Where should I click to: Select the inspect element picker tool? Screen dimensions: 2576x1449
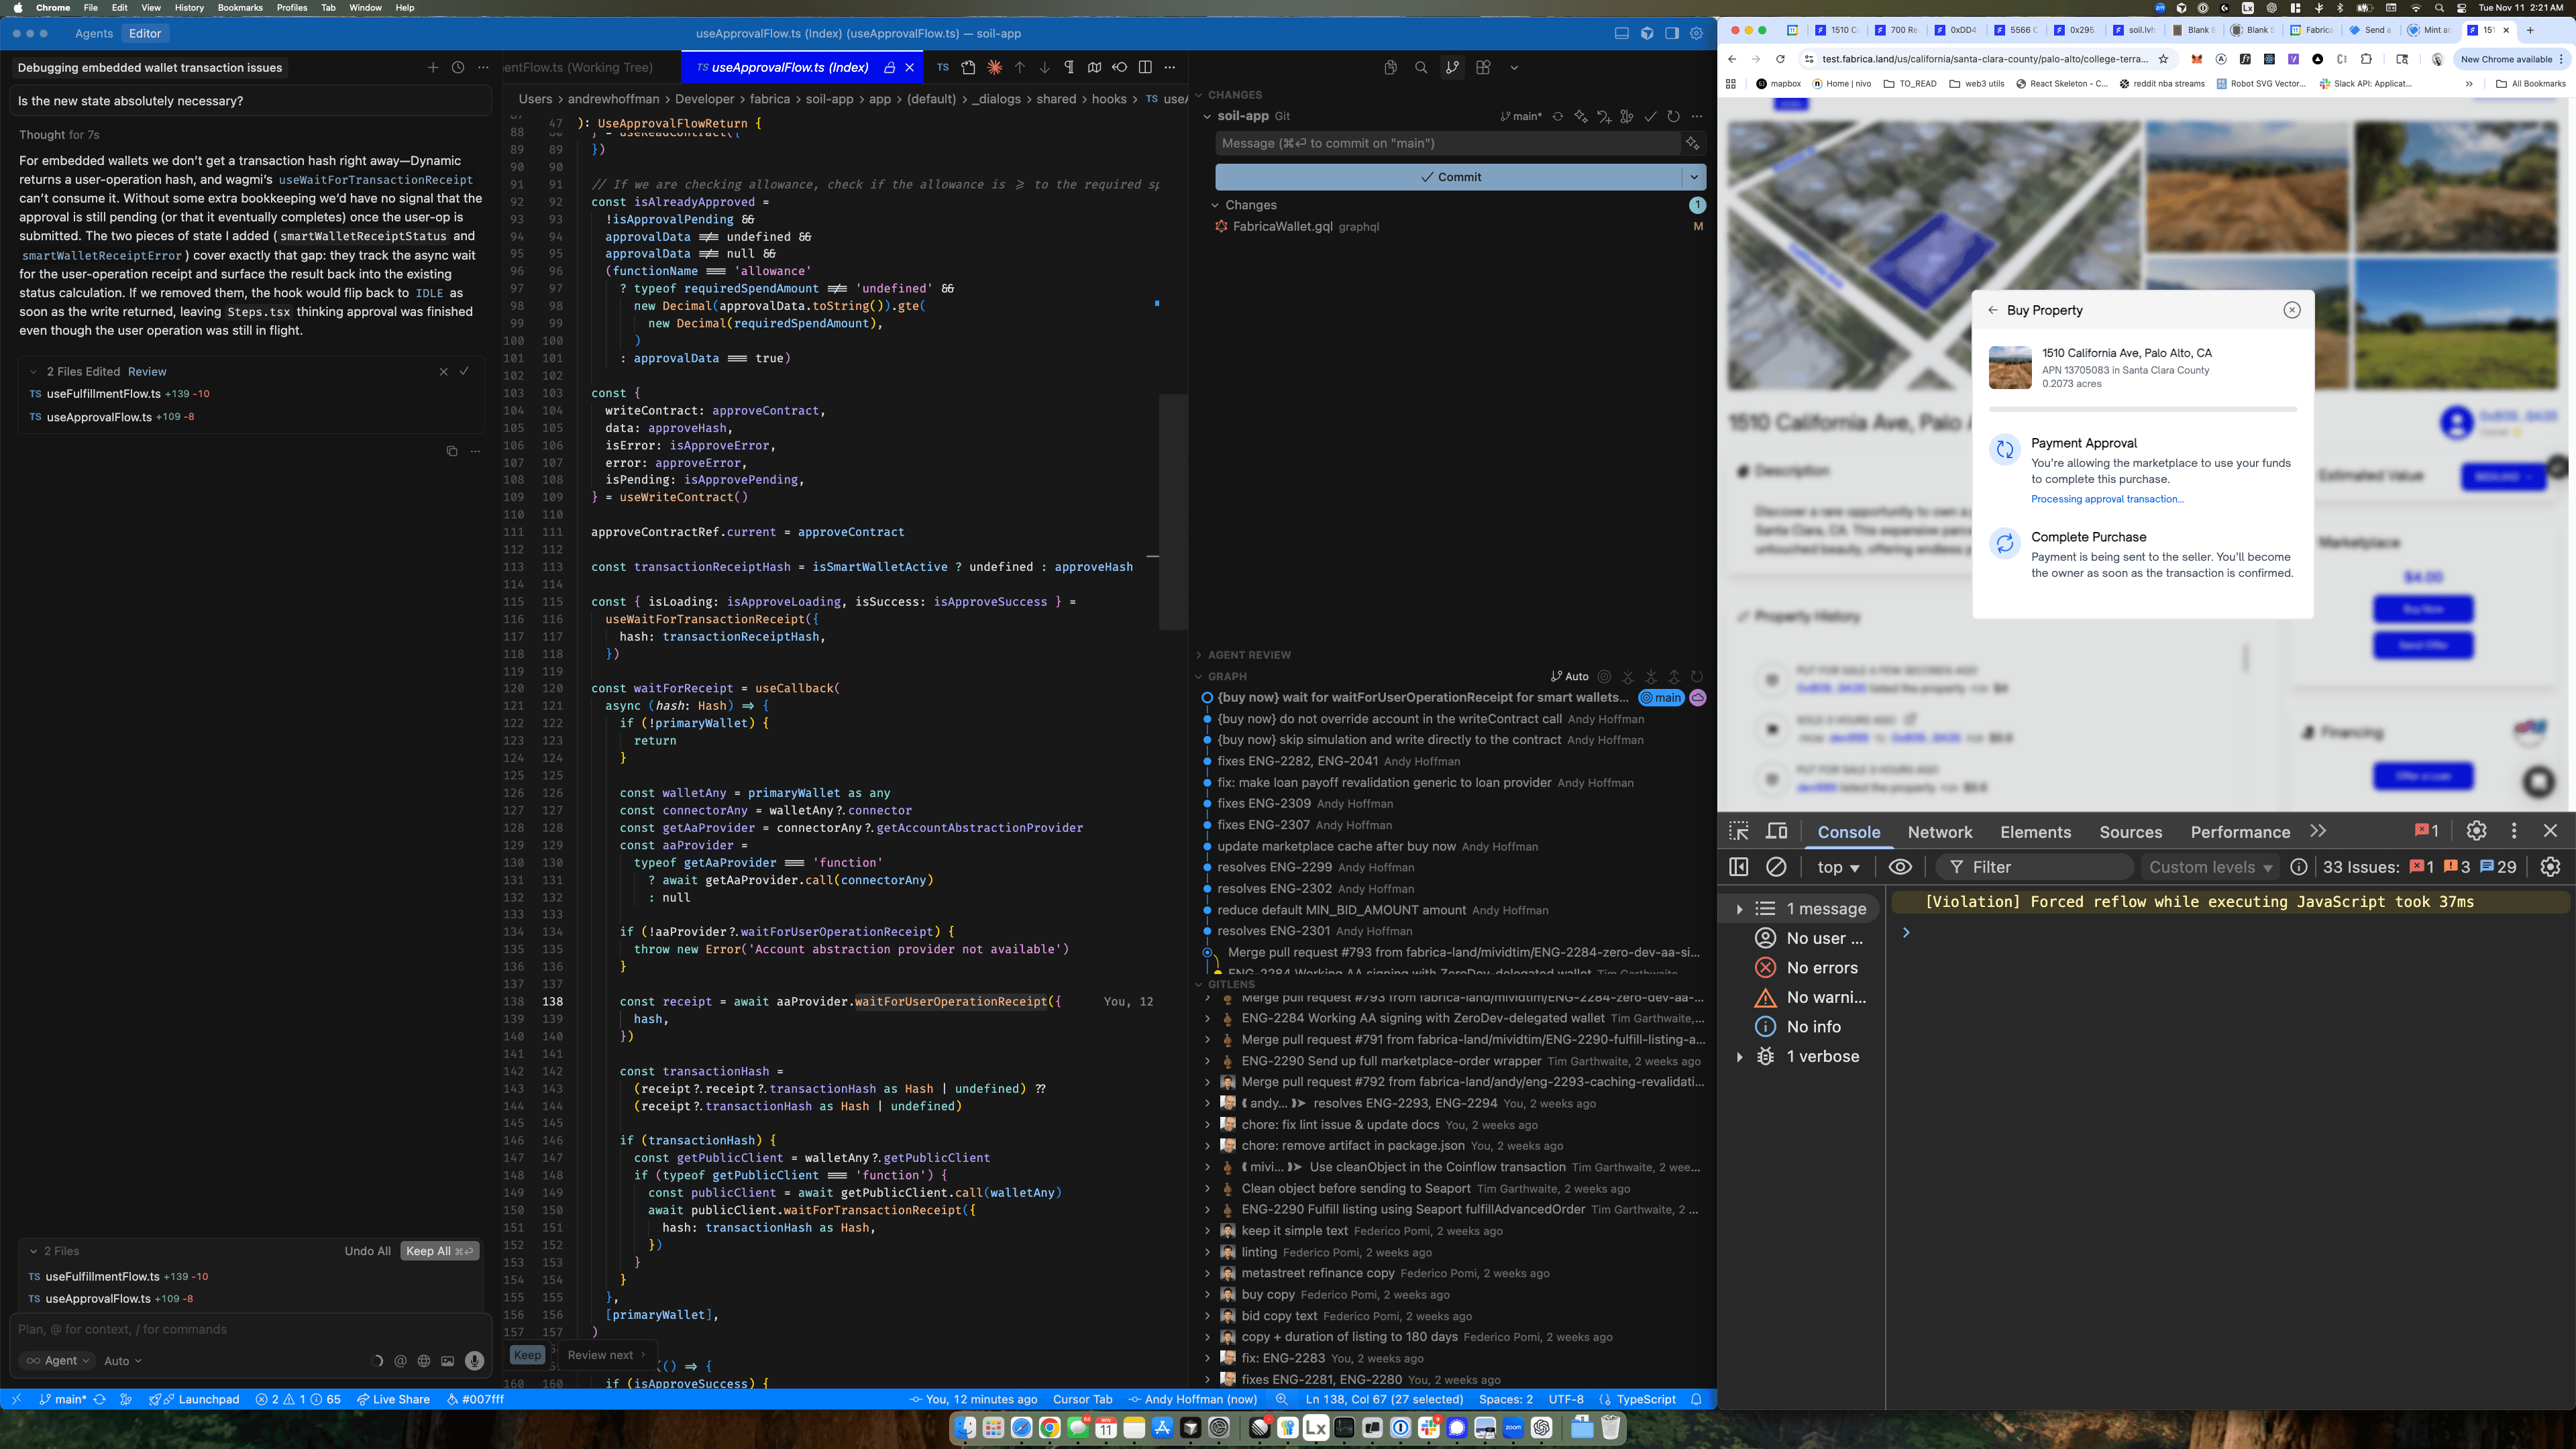(x=1739, y=831)
